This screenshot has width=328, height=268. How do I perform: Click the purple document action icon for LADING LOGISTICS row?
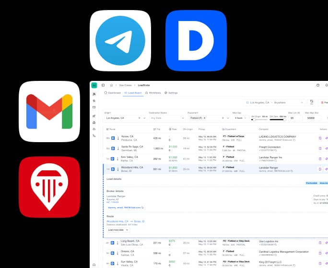click(320, 138)
